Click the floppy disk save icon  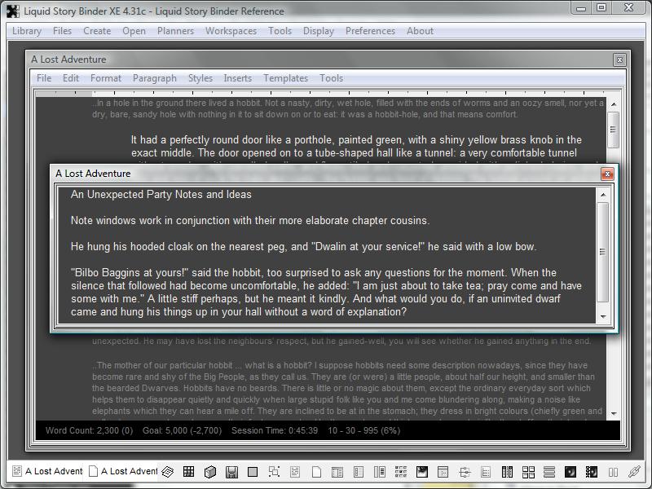231,472
